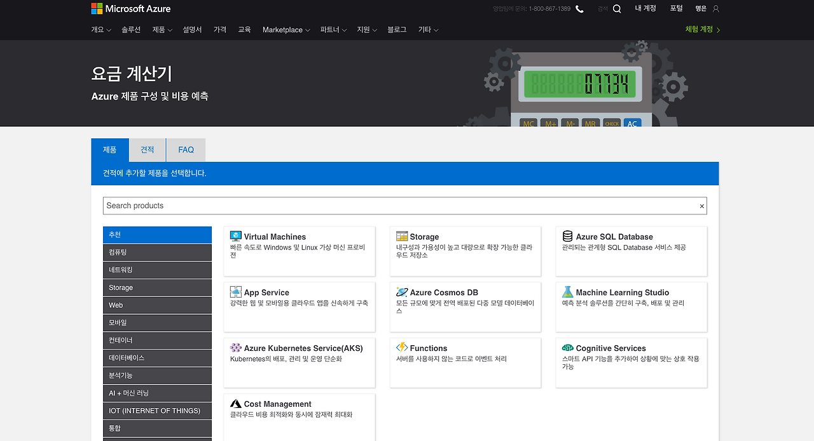This screenshot has width=814, height=441.
Task: Expand the 기타 menu
Action: click(x=429, y=30)
